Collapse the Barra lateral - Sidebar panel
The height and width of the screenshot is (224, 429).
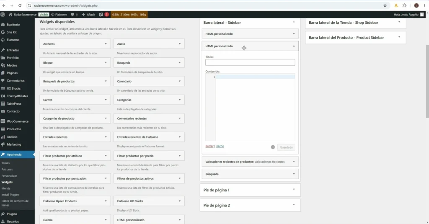(x=294, y=22)
